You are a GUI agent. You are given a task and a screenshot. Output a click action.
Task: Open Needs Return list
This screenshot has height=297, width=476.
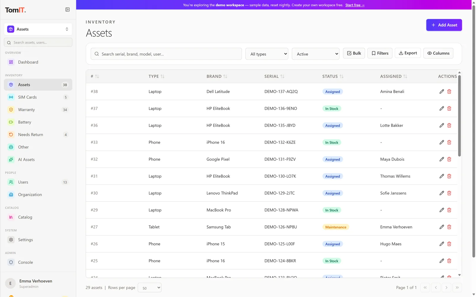(38, 135)
